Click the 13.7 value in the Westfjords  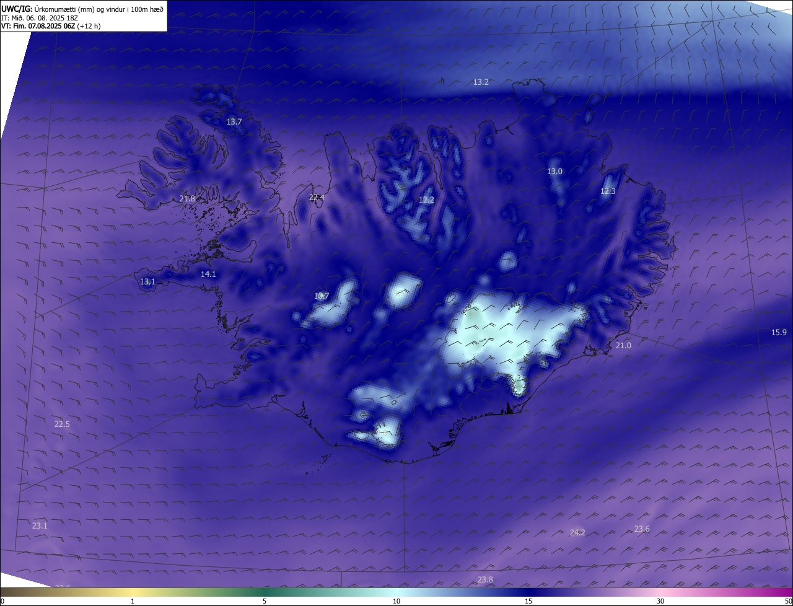pyautogui.click(x=234, y=122)
